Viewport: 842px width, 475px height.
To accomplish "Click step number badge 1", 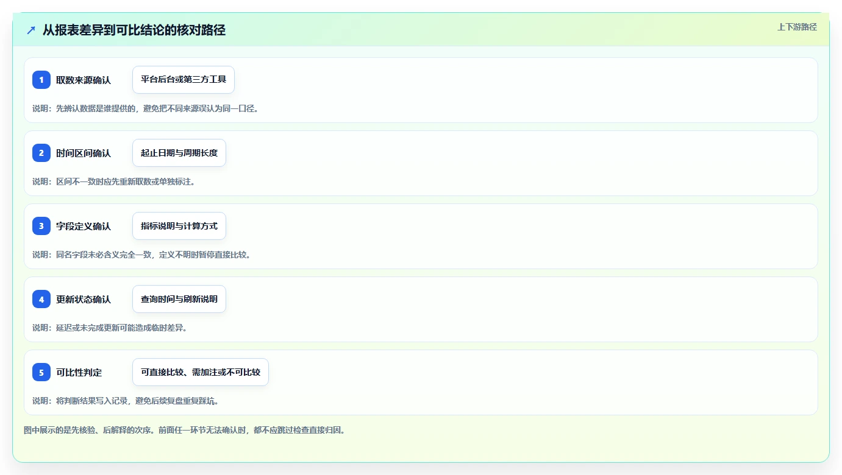I will (41, 80).
